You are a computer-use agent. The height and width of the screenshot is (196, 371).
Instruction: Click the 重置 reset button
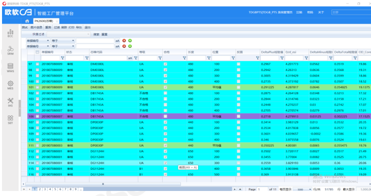(x=104, y=34)
